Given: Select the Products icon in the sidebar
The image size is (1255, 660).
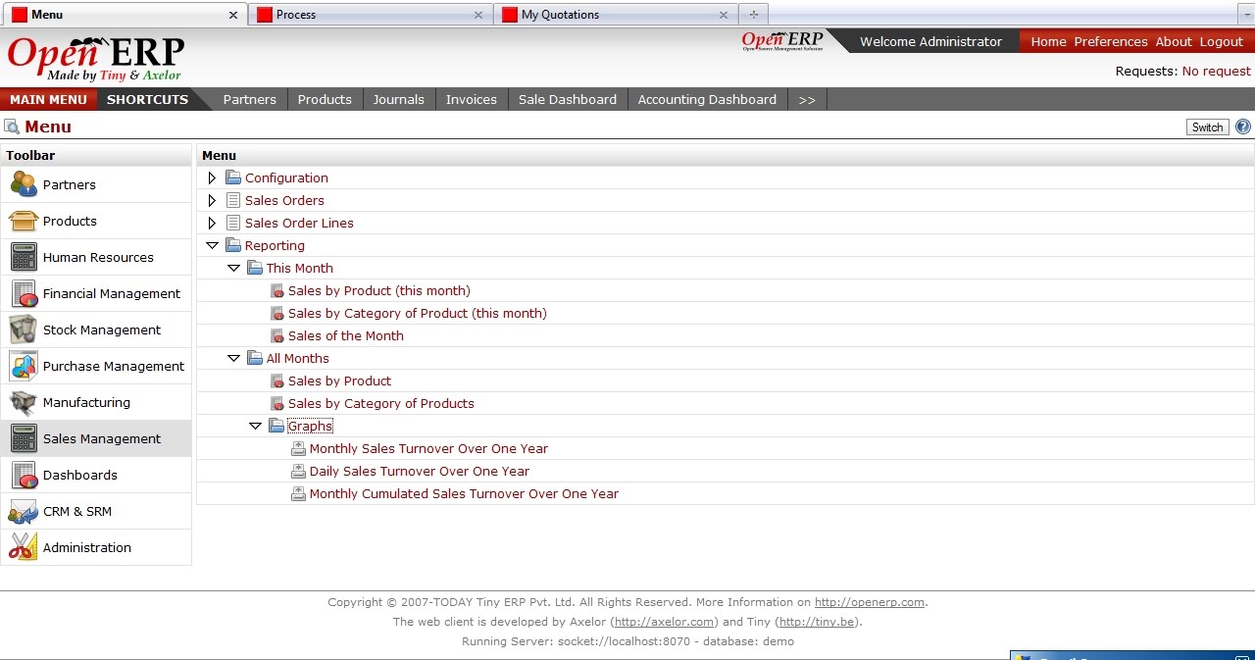Looking at the screenshot, I should tap(23, 221).
